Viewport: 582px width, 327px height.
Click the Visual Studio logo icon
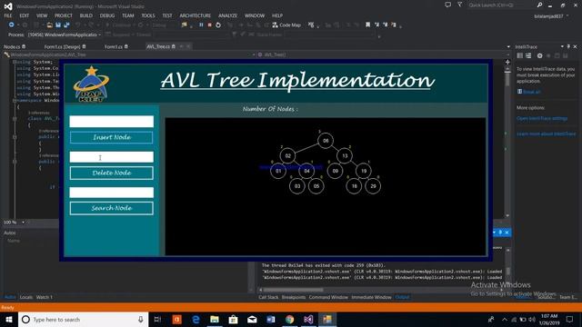tap(8, 6)
